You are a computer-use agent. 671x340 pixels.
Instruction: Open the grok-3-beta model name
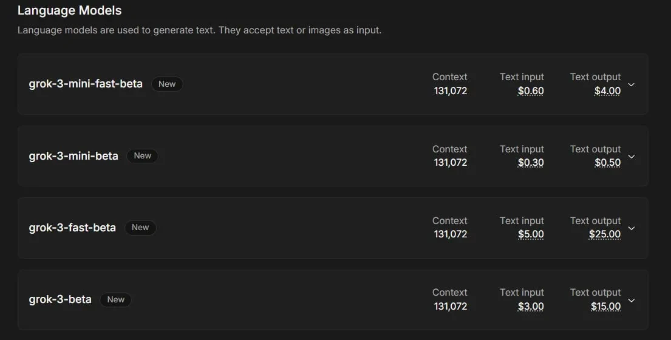[60, 299]
